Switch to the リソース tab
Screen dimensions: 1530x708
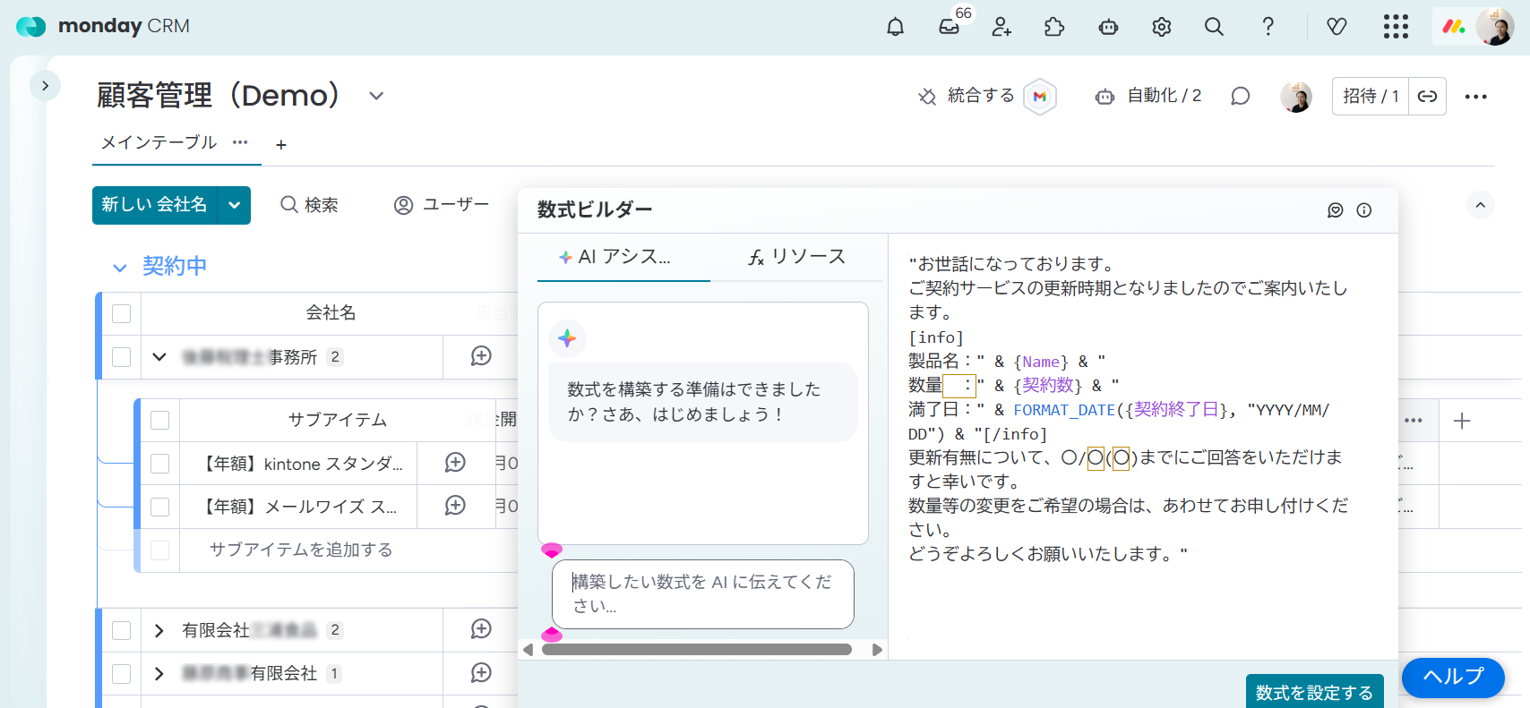click(796, 257)
